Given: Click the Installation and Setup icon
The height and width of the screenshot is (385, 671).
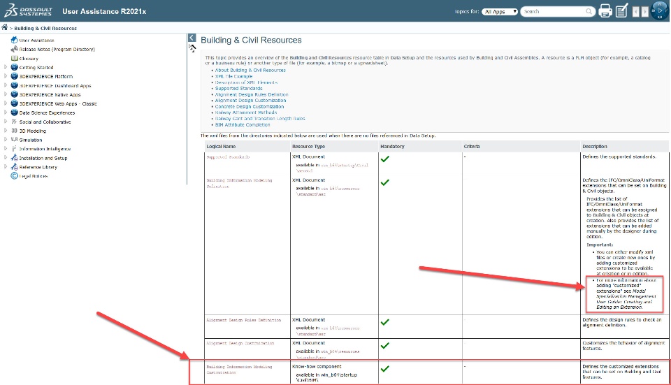Looking at the screenshot, I should click(x=14, y=157).
